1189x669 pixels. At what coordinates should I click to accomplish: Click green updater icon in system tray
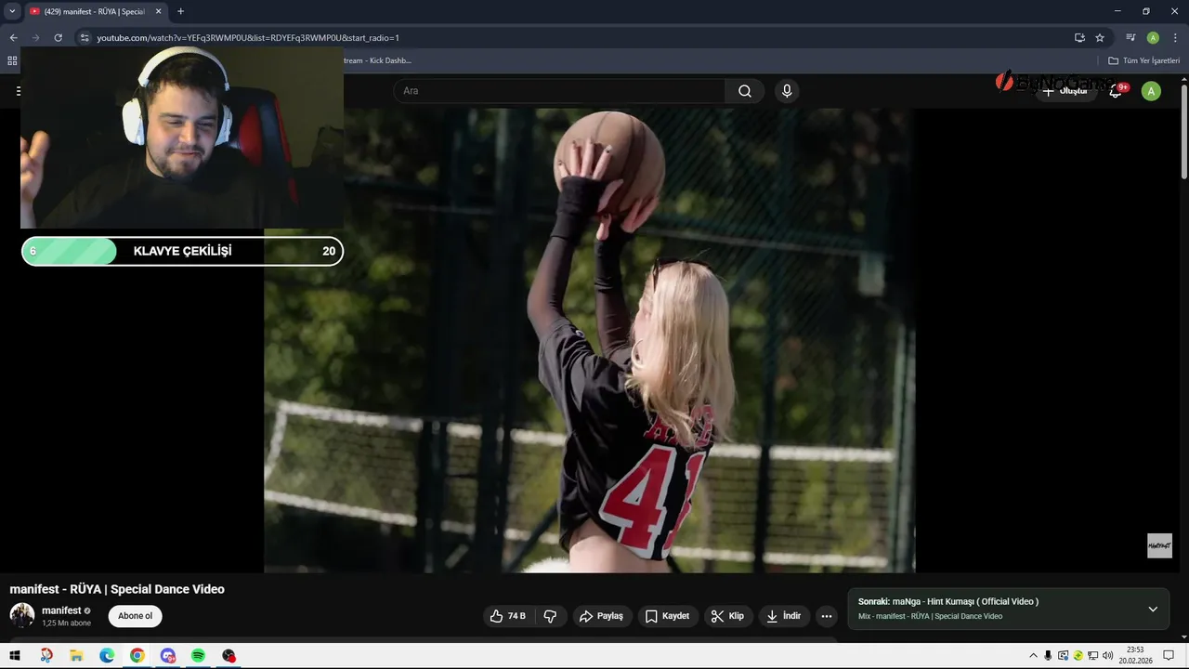click(1078, 656)
